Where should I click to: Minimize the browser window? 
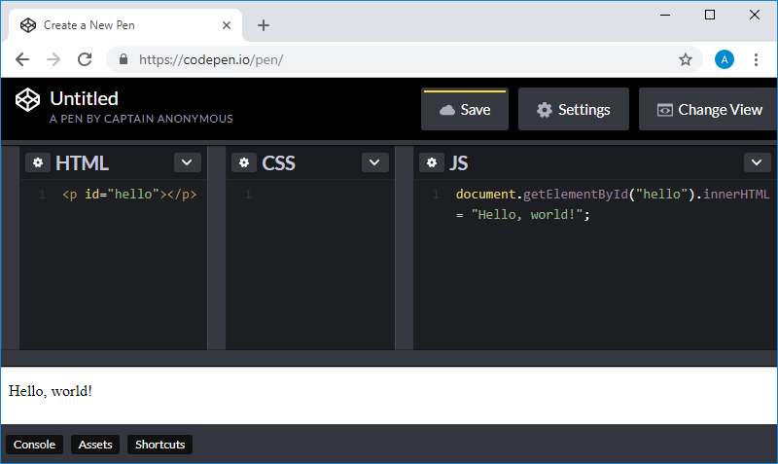(x=665, y=15)
